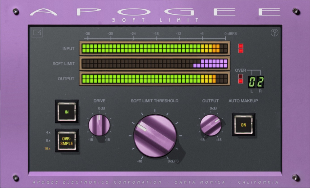Open the help question-mark icon
The width and height of the screenshot is (310, 188).
coord(274,32)
